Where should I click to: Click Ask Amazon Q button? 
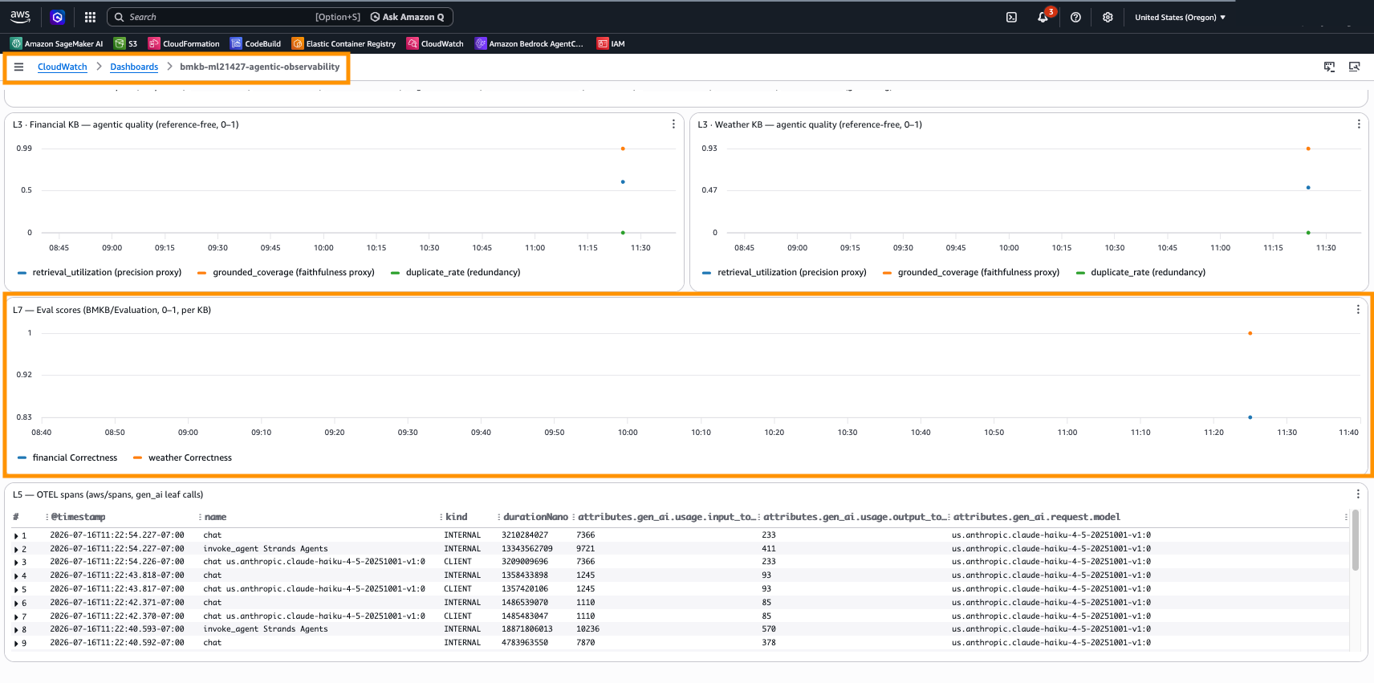click(x=407, y=17)
